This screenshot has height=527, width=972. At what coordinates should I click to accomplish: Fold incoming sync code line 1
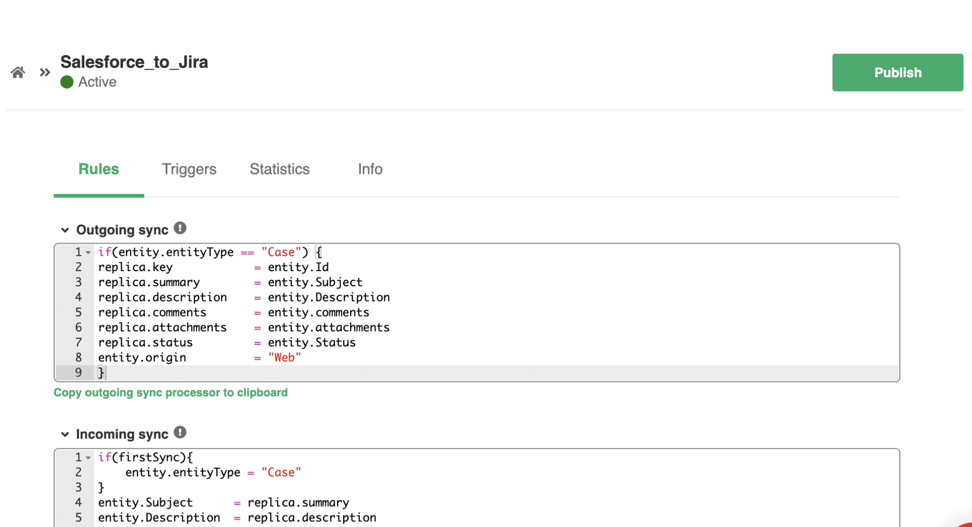88,458
